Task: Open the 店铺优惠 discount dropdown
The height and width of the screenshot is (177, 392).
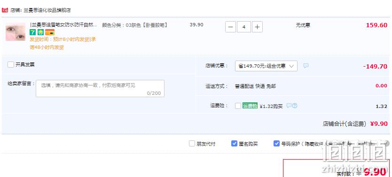Action: click(x=266, y=66)
